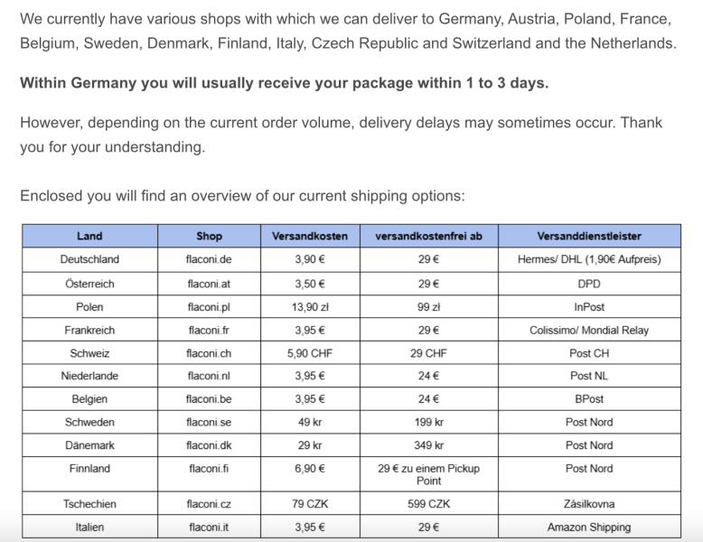
Task: Click the "Versandkosten" column header
Action: [x=310, y=236]
